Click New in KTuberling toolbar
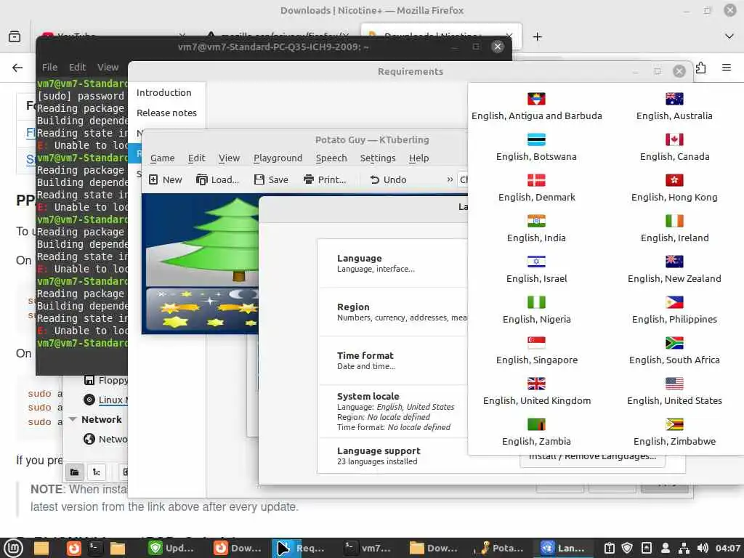 click(165, 180)
